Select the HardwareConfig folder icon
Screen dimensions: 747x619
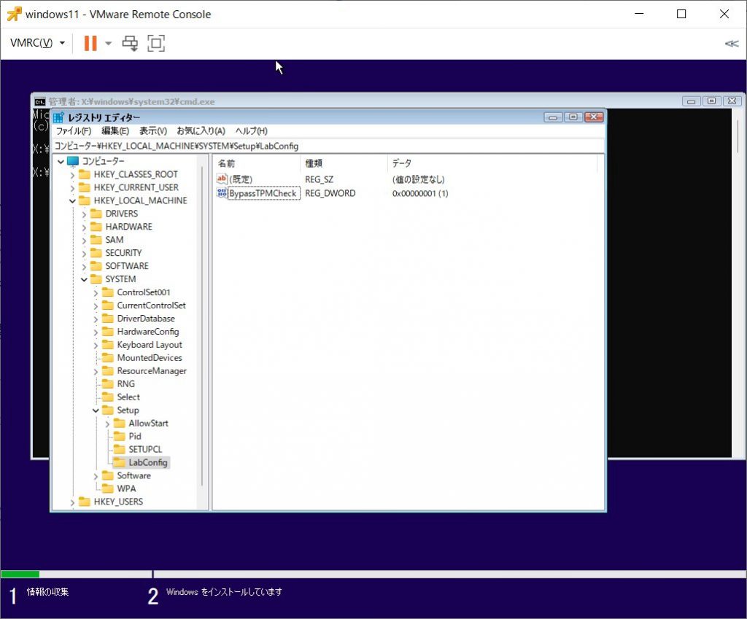pyautogui.click(x=108, y=332)
